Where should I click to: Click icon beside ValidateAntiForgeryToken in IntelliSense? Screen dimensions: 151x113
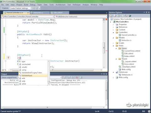click(x=20, y=73)
